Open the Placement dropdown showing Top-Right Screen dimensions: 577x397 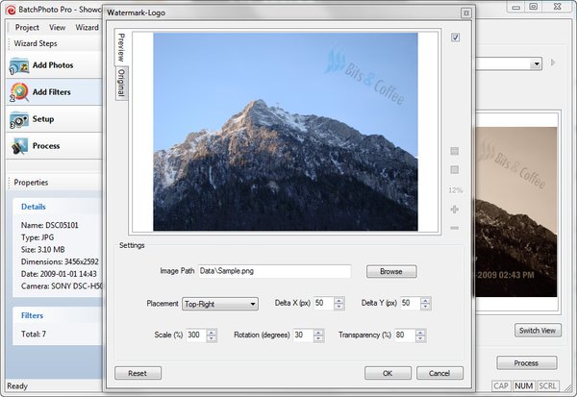220,304
